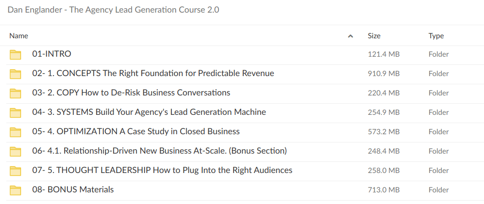Open the COPY De-Risk Business Conversations folder
Image resolution: width=484 pixels, height=204 pixels.
[131, 93]
